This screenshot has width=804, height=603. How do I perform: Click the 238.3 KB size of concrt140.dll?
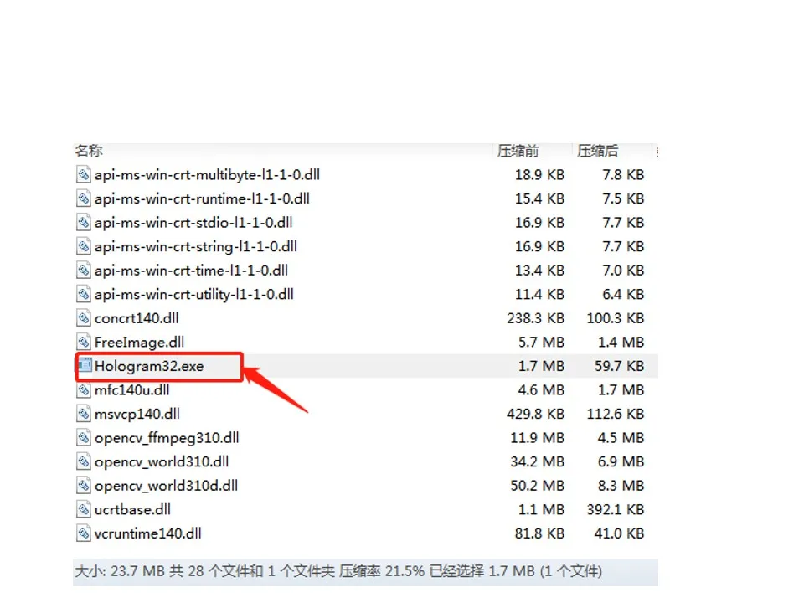(x=536, y=318)
